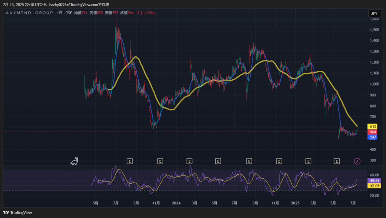Click the 1,000 price axis label

coord(374,84)
